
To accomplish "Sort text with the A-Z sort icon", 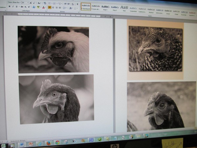I will tap(73, 4).
